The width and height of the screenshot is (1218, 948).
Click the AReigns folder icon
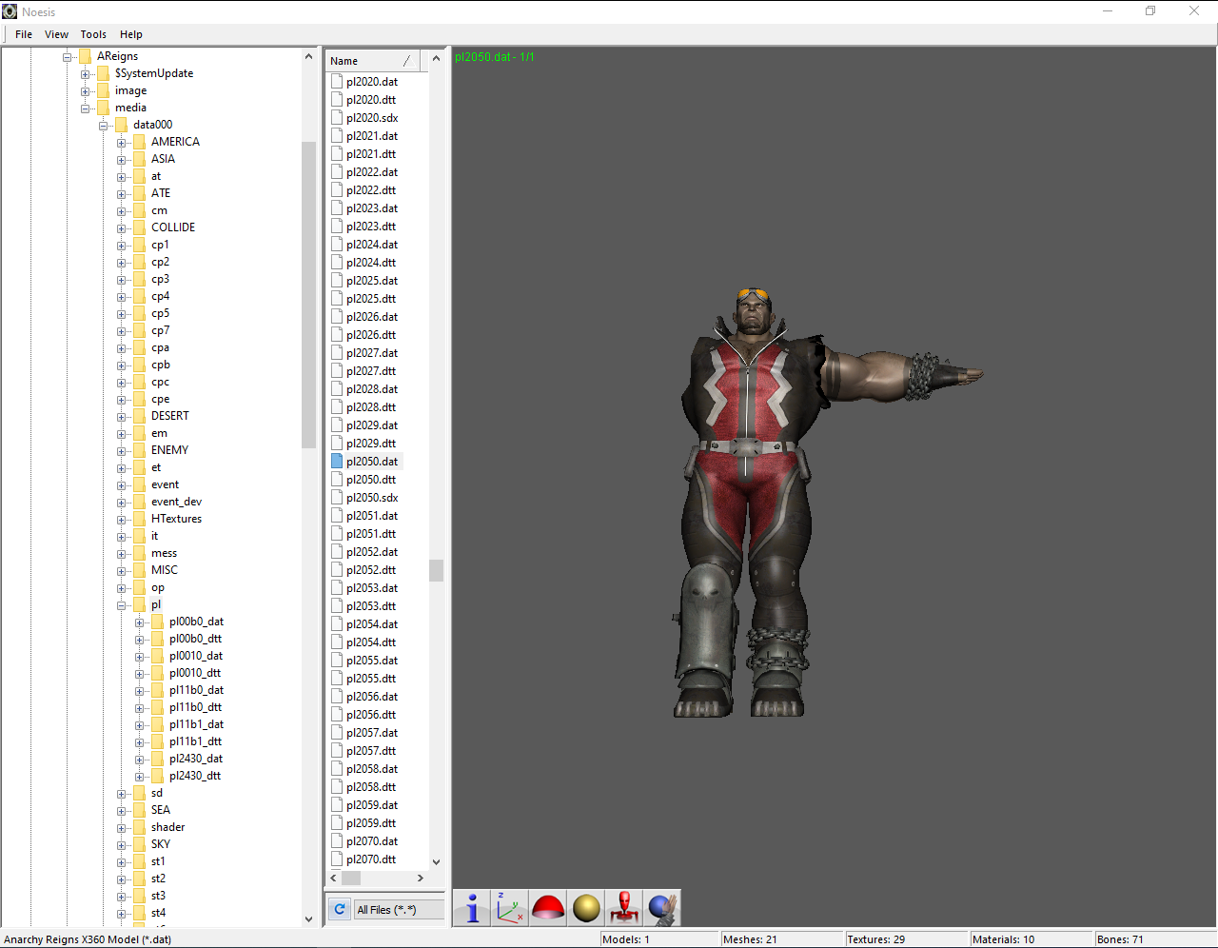coord(86,56)
